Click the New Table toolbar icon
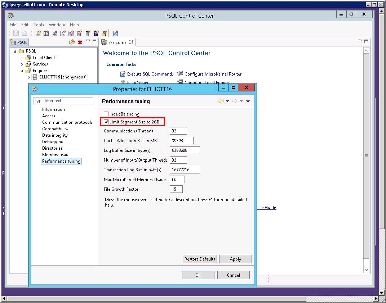The image size is (386, 303). [x=38, y=33]
